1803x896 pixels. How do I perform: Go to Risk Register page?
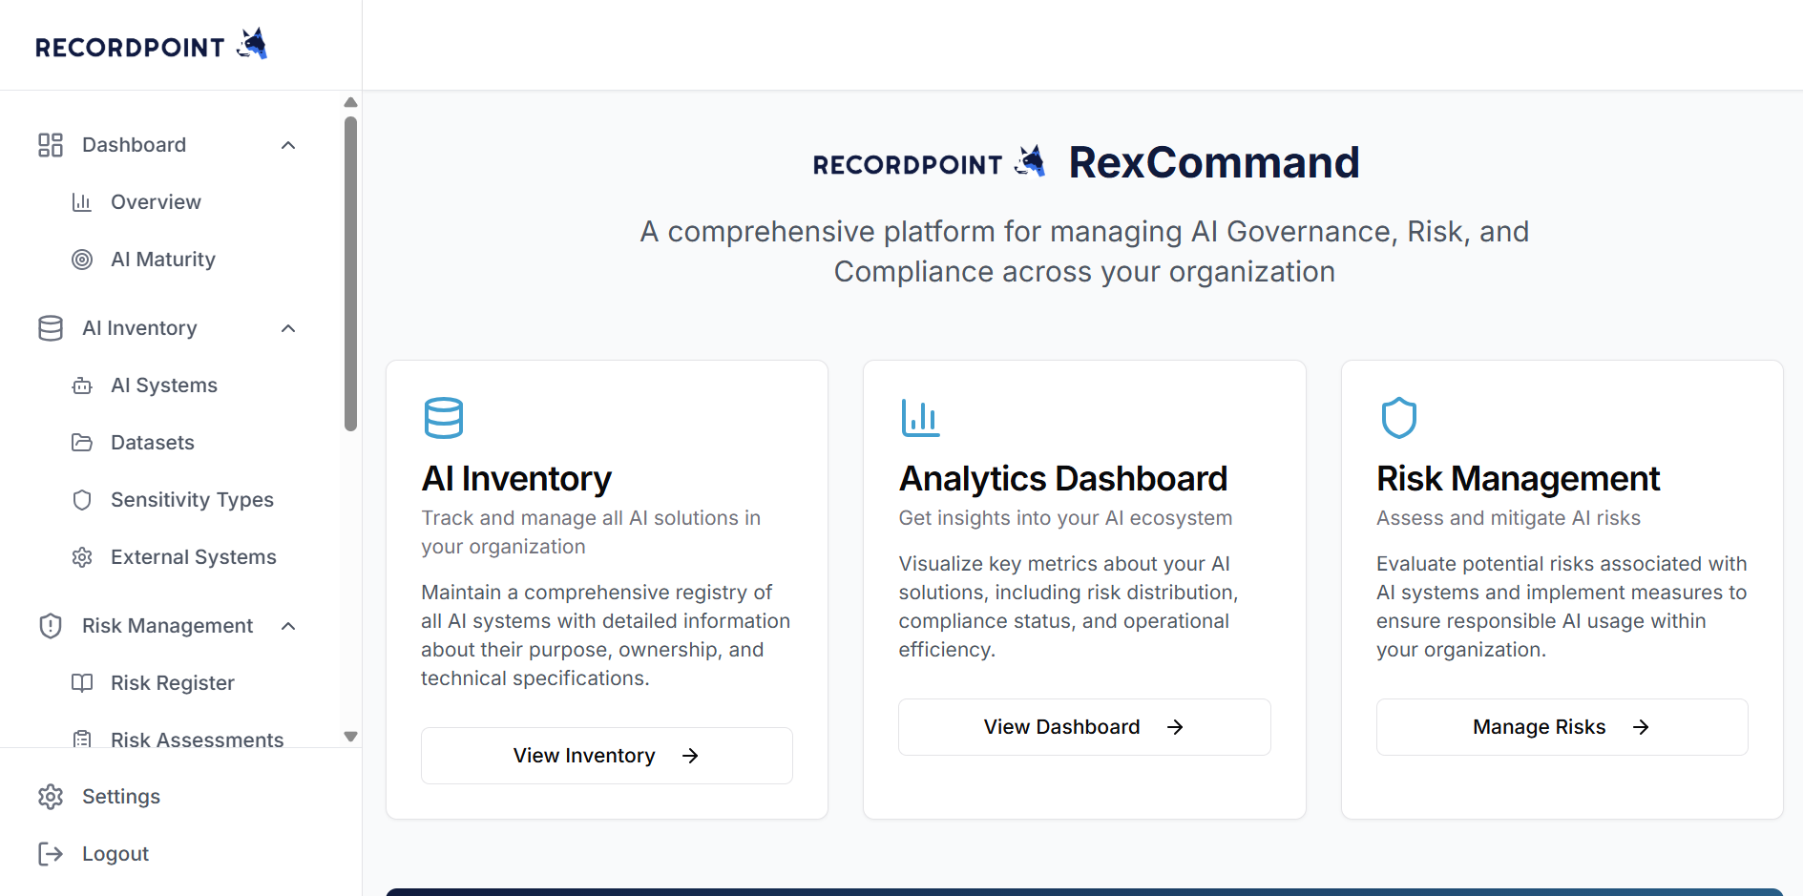(x=172, y=683)
